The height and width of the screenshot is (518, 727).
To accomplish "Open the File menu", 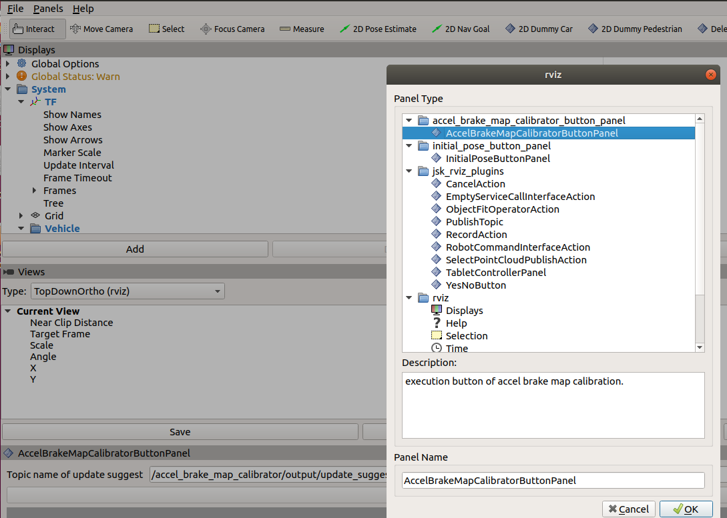I will (x=15, y=9).
